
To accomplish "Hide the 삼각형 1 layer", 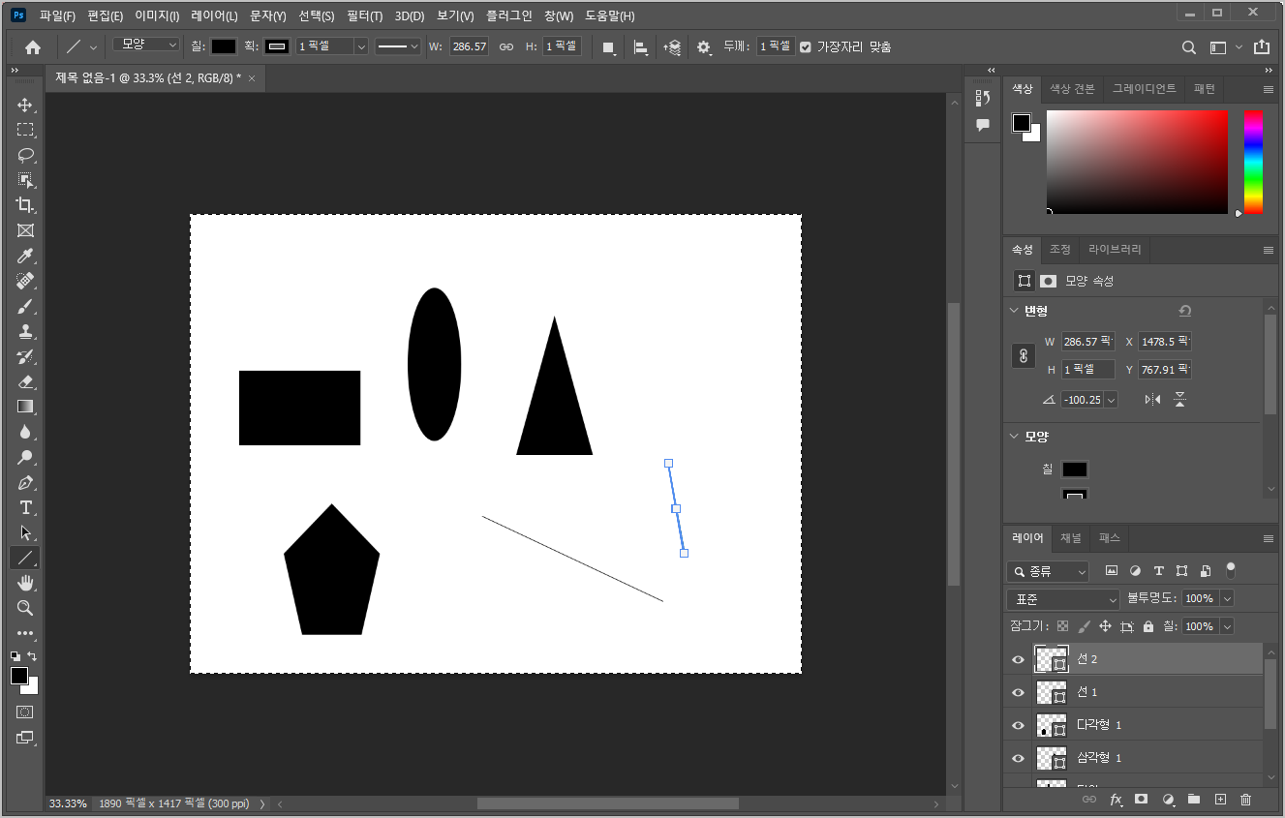I will pyautogui.click(x=1018, y=758).
